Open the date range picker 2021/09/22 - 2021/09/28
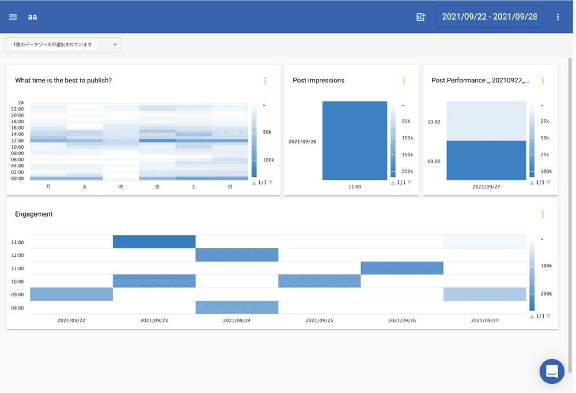 pos(489,17)
